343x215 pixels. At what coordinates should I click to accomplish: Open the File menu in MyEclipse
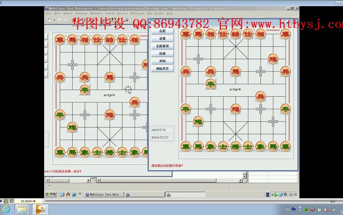coord(48,13)
